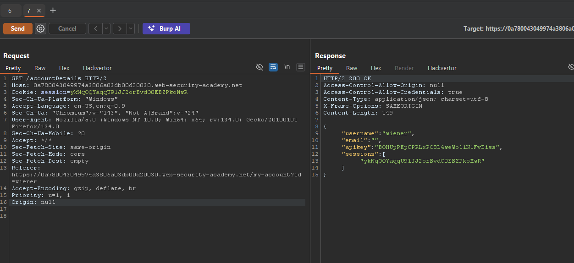Go forward to next request in history
This screenshot has width=574, height=263.
point(119,28)
